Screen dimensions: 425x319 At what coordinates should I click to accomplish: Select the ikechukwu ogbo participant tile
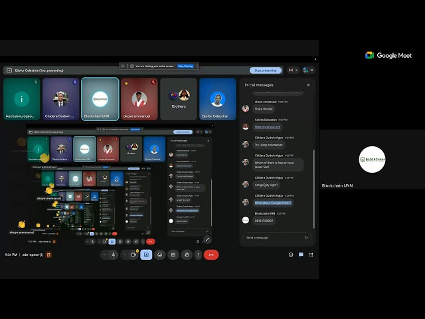coord(22,99)
